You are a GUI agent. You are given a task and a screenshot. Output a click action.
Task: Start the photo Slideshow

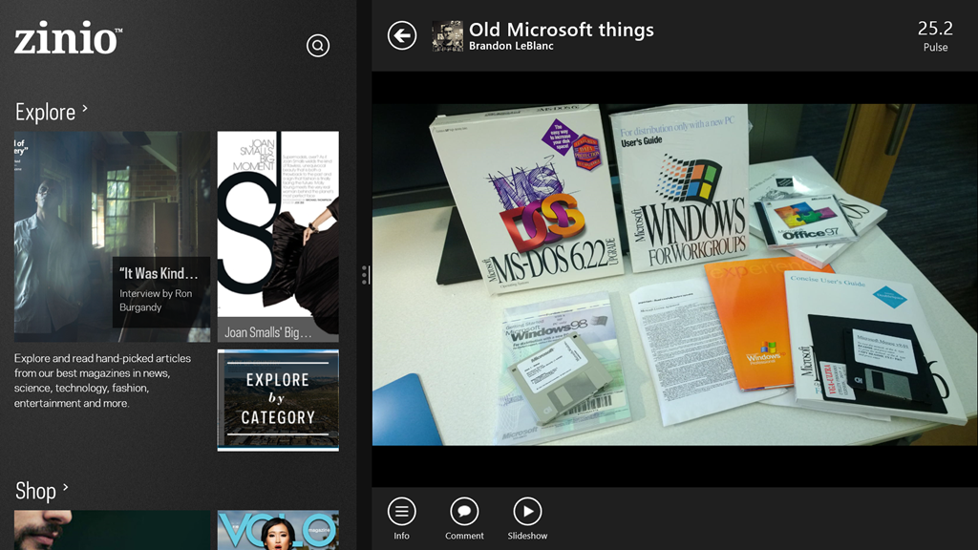click(527, 512)
